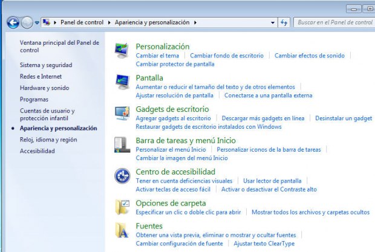
Task: Click Cambiar el tema
Action: [x=157, y=56]
